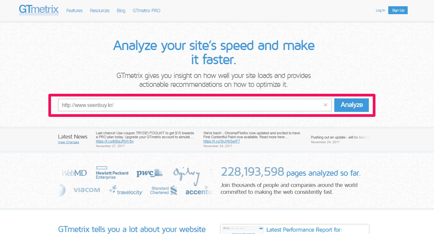The width and height of the screenshot is (434, 234).
Task: Open GTmetrix PRO in the navigation
Action: click(x=146, y=11)
